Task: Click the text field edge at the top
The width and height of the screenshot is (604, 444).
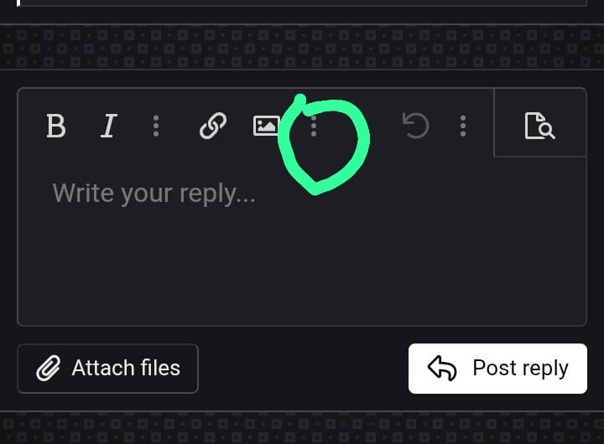Action: coord(302,3)
